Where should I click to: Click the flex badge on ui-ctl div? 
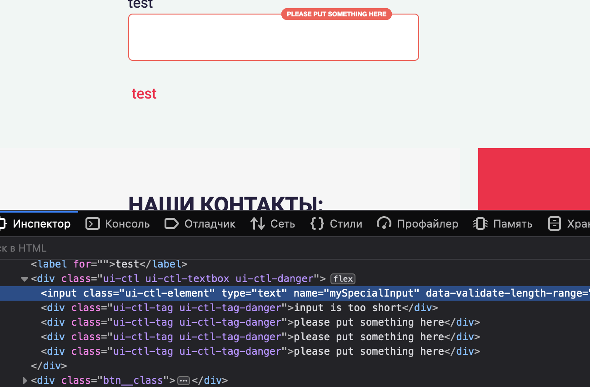tap(343, 279)
